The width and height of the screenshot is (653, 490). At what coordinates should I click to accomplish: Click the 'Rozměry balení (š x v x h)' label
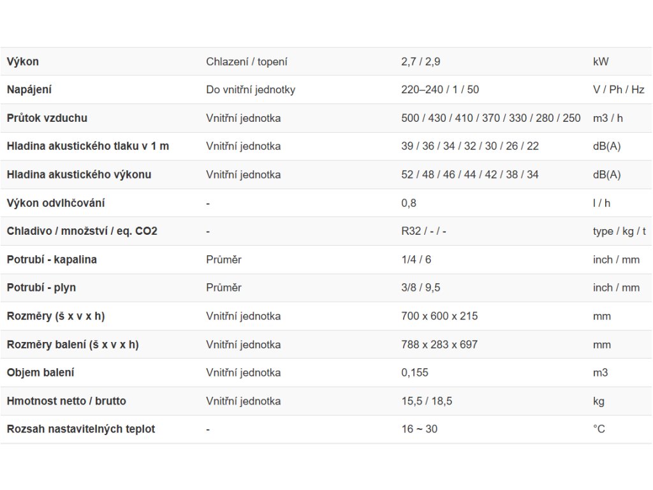coord(73,345)
